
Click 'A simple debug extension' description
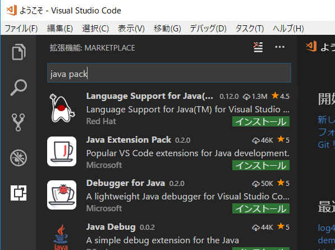coord(163,240)
